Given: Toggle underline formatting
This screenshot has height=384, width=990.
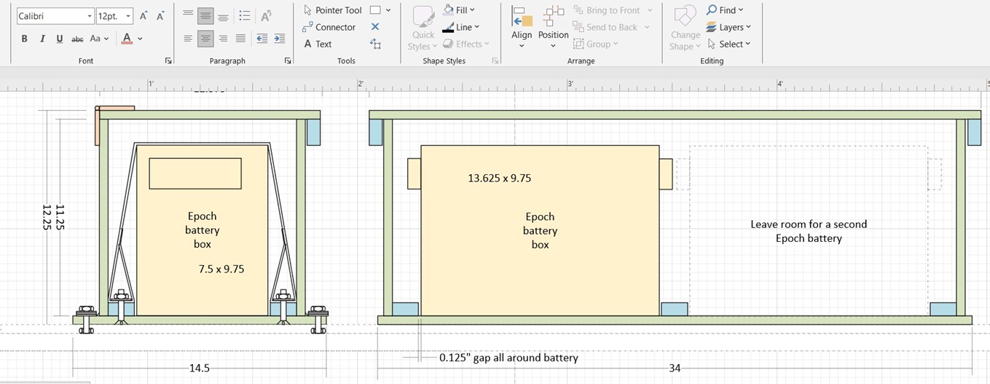Looking at the screenshot, I should pyautogui.click(x=59, y=39).
